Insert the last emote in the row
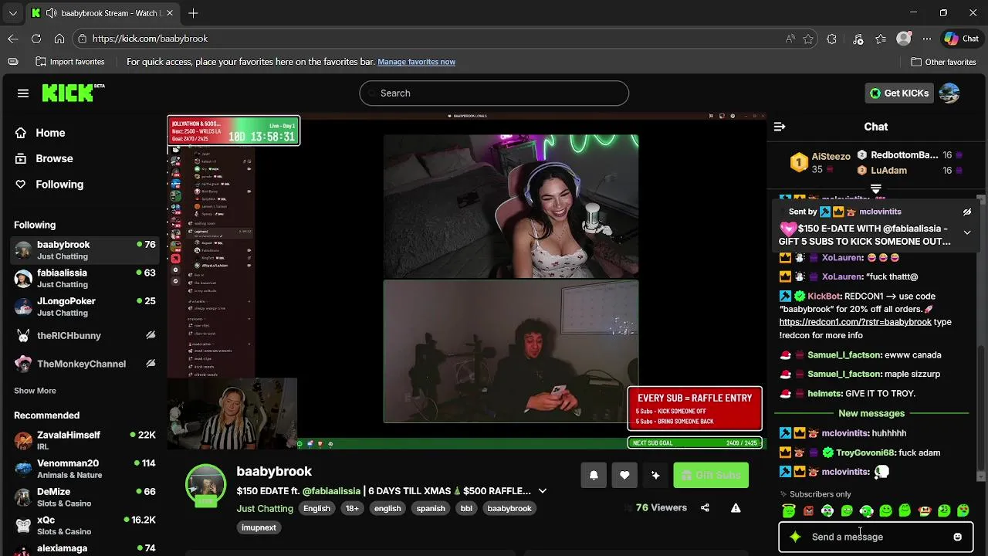The height and width of the screenshot is (556, 988). (963, 510)
